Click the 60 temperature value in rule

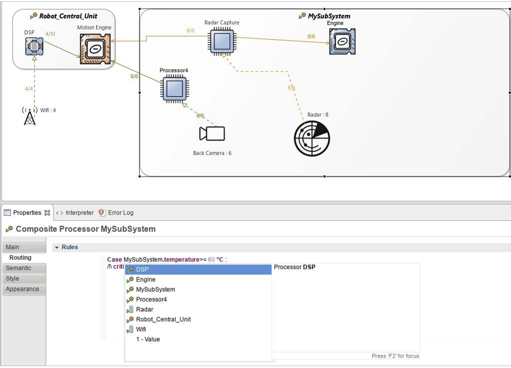(211, 260)
